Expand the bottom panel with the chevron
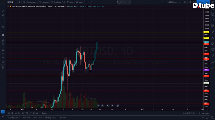The image size is (215, 120). click(x=203, y=118)
